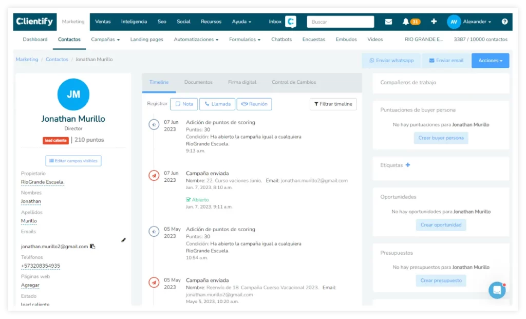Edit emails using the pencil icon

123,240
